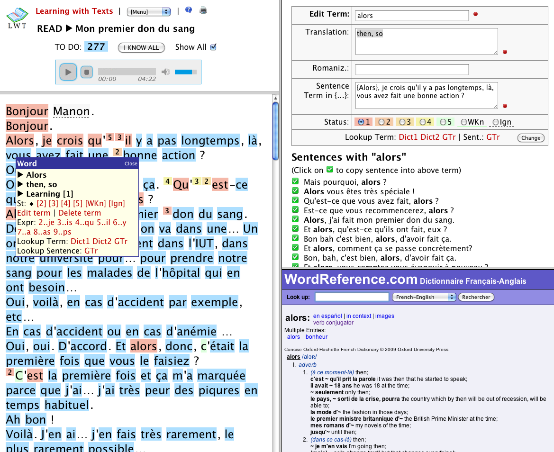The height and width of the screenshot is (452, 554).
Task: Copy sentence "Mais pourquoi, alors ?" via green check
Action: tap(295, 182)
